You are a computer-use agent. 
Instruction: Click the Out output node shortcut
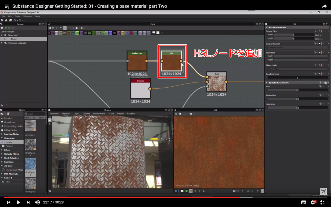[149, 33]
